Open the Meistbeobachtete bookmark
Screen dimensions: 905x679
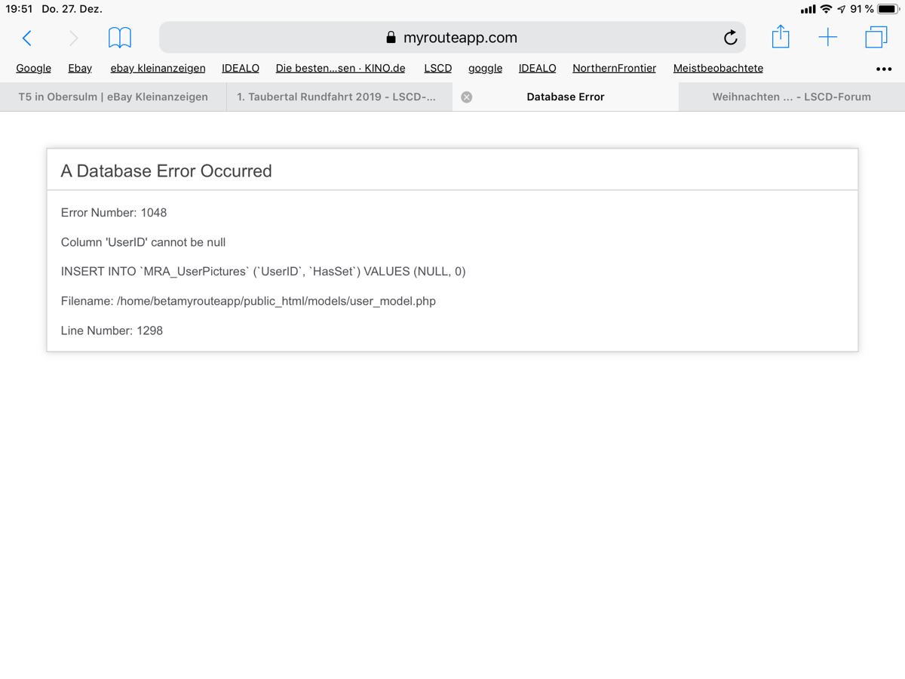718,68
